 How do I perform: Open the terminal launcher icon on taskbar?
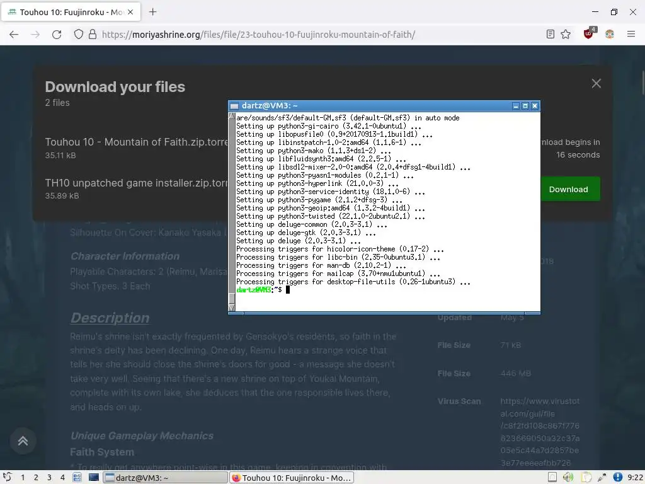point(94,478)
